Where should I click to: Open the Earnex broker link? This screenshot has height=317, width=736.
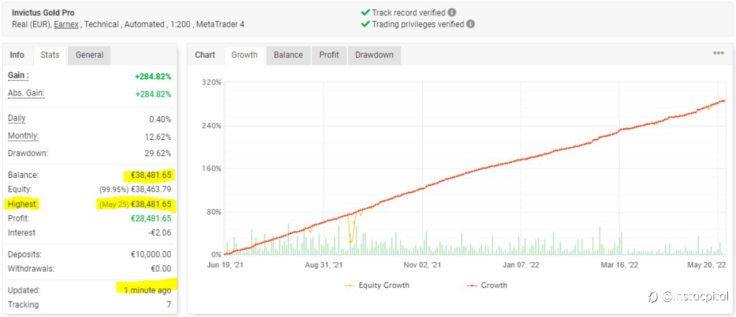click(66, 24)
